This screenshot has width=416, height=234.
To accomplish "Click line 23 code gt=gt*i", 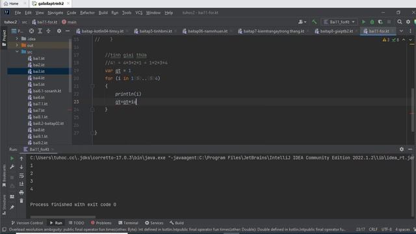I will (125, 101).
